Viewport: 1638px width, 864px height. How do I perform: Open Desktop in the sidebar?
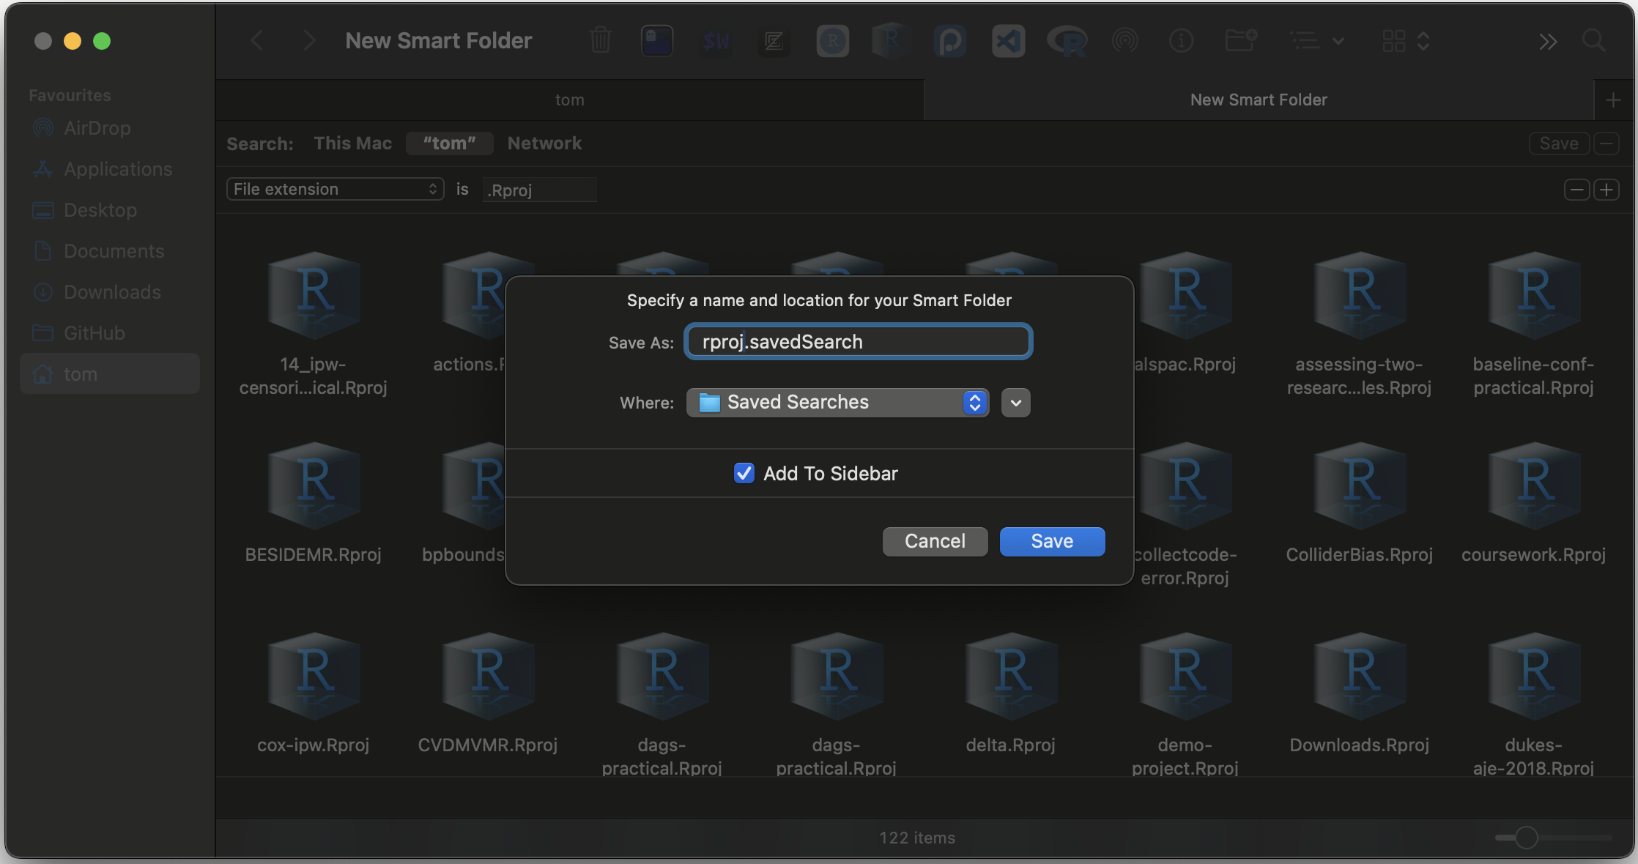[110, 210]
